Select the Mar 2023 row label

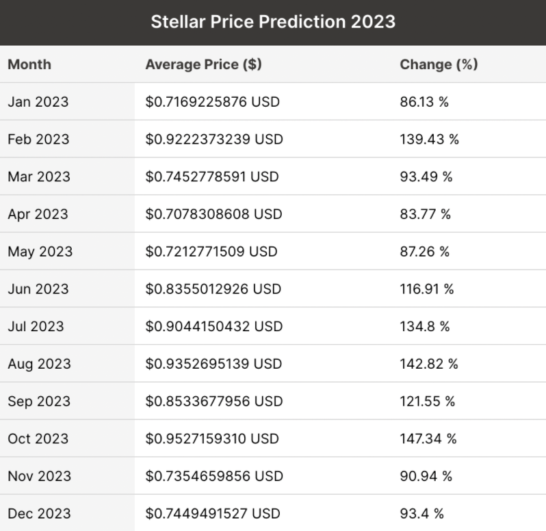[x=39, y=177]
